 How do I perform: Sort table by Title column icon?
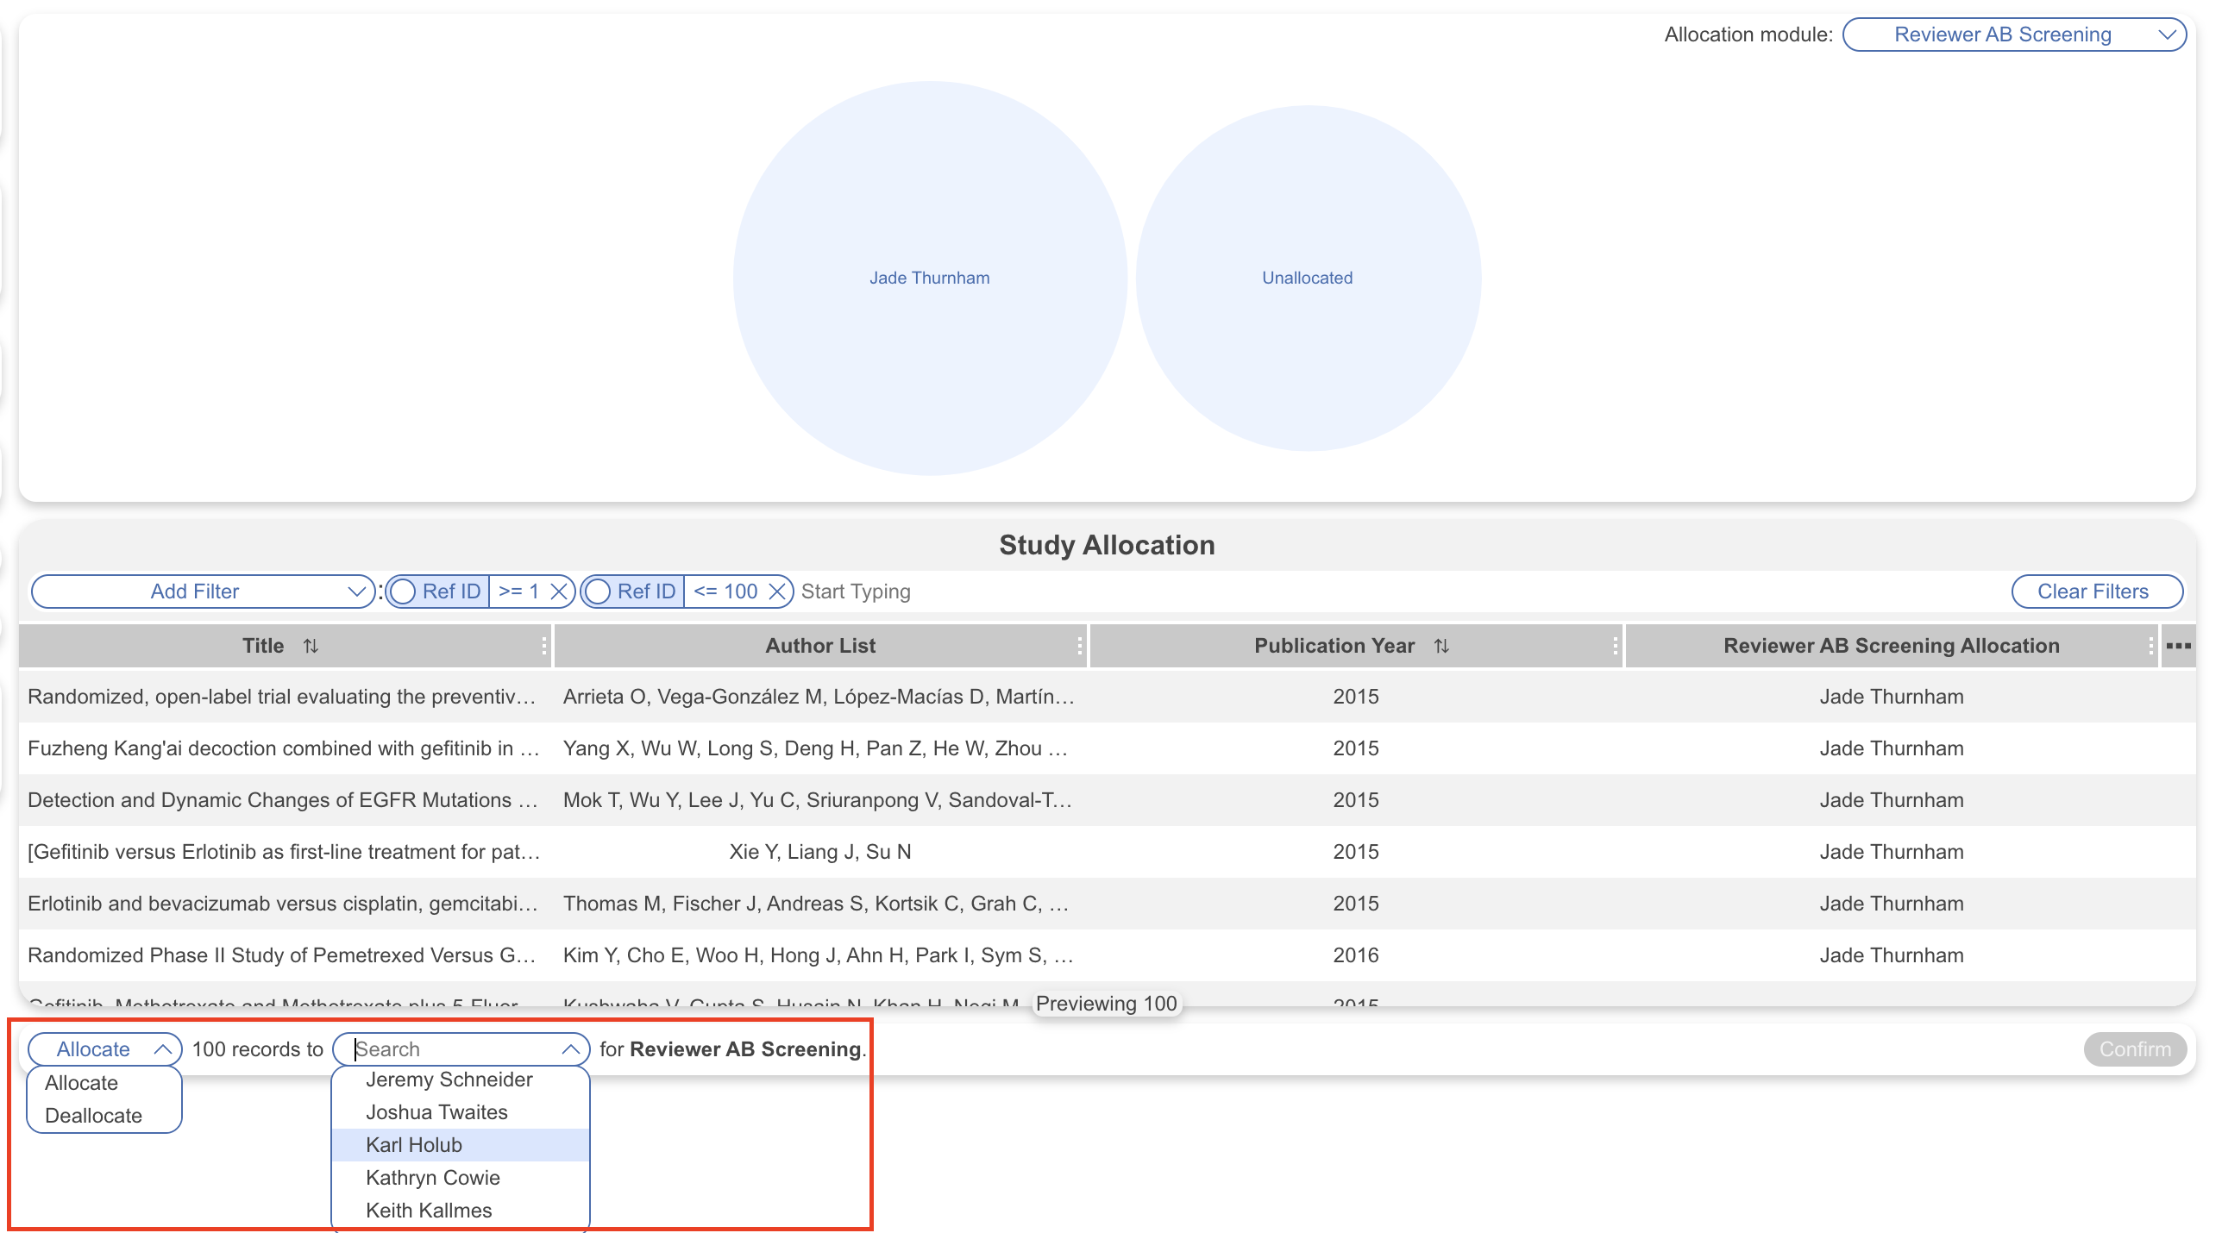(x=311, y=646)
